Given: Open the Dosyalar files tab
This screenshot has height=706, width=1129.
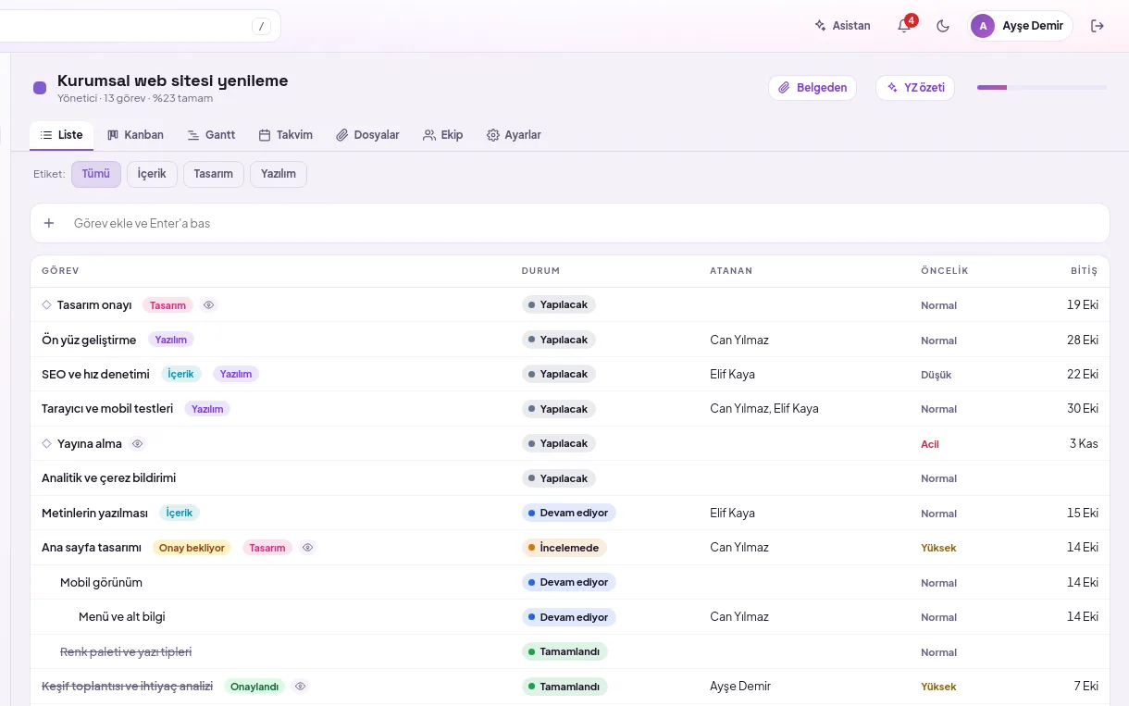Looking at the screenshot, I should tap(367, 135).
